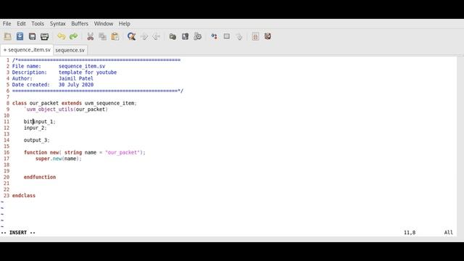Jump to next search match
This screenshot has height=261, width=464.
(x=144, y=36)
